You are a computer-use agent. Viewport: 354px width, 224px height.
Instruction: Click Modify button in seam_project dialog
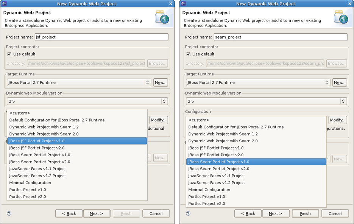point(338,120)
